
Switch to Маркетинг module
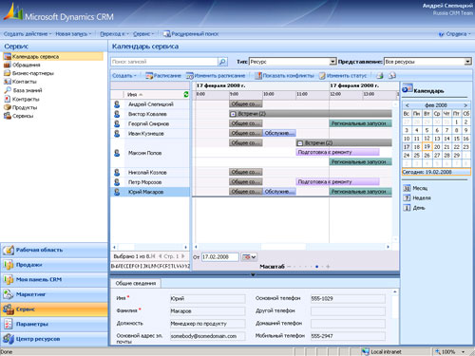tap(54, 294)
